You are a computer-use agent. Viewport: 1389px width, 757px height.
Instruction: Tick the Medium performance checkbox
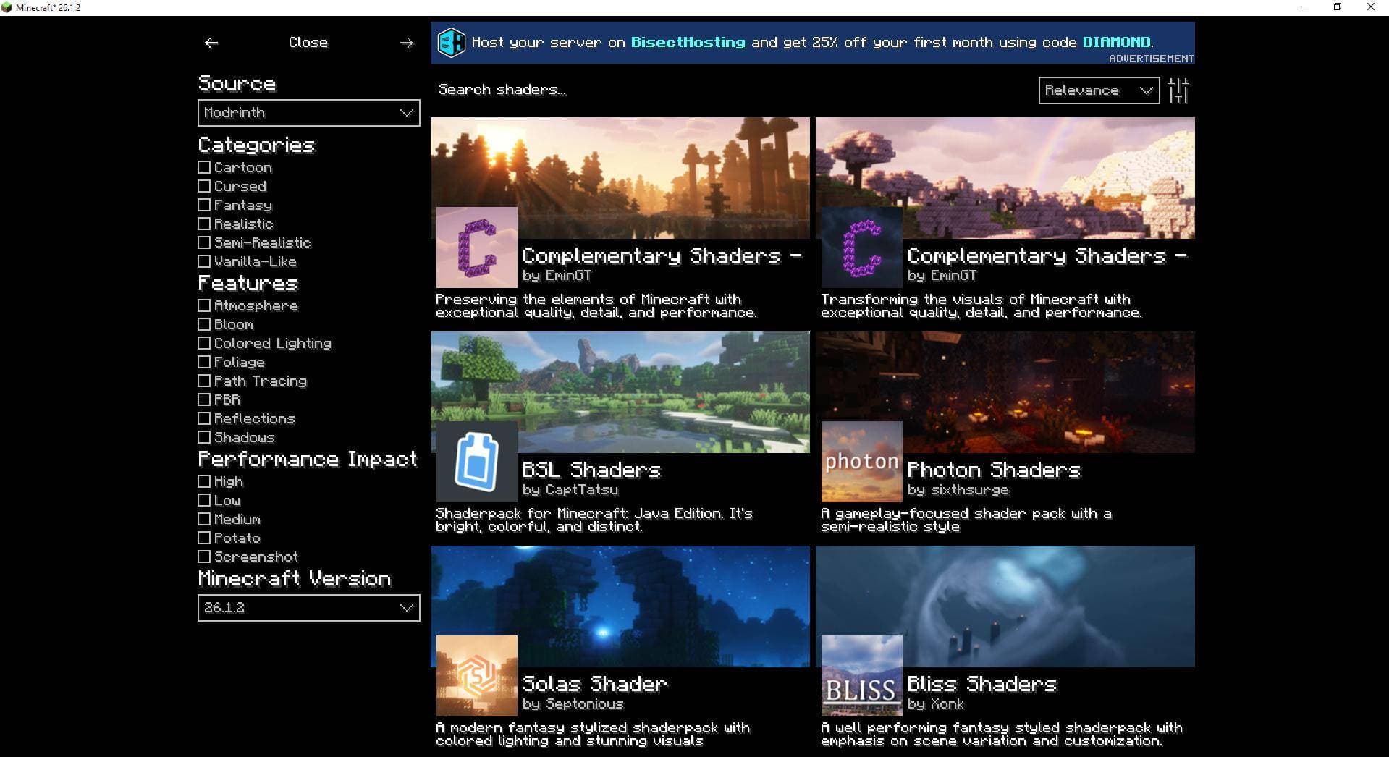tap(204, 519)
